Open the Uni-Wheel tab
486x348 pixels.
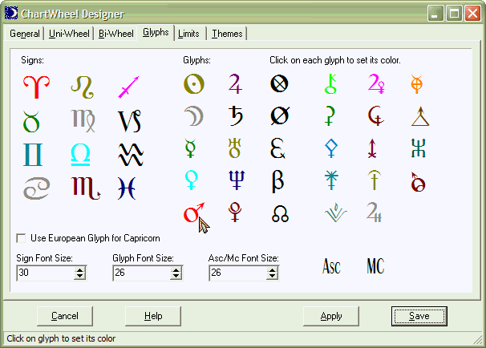coord(69,34)
